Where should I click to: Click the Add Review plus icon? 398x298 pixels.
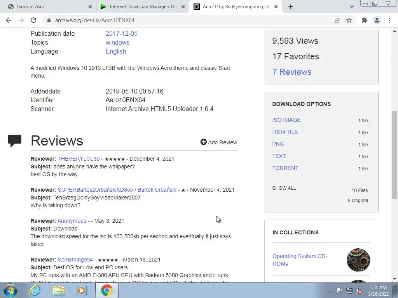[204, 142]
